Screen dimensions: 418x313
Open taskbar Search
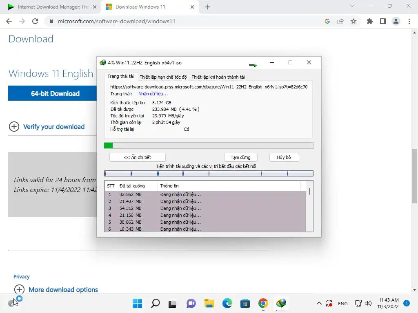(156, 303)
